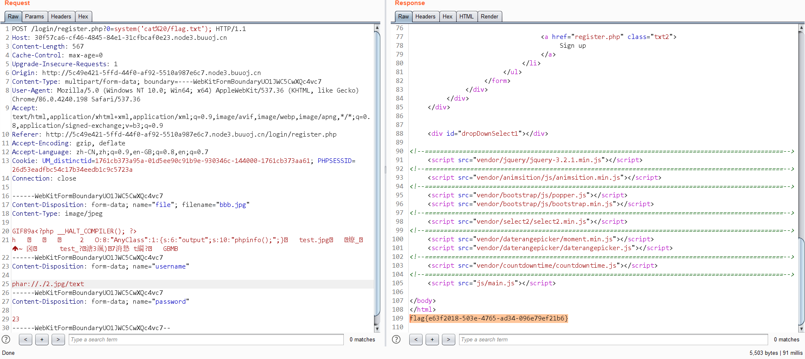Screen dimensions: 805x359
Task: Click the dropDownSelect1 div line
Action: pyautogui.click(x=488, y=134)
